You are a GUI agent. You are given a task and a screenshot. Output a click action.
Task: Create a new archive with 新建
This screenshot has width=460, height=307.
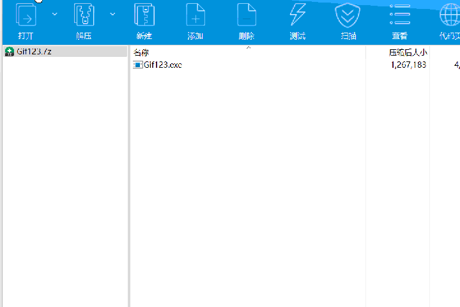(x=144, y=15)
